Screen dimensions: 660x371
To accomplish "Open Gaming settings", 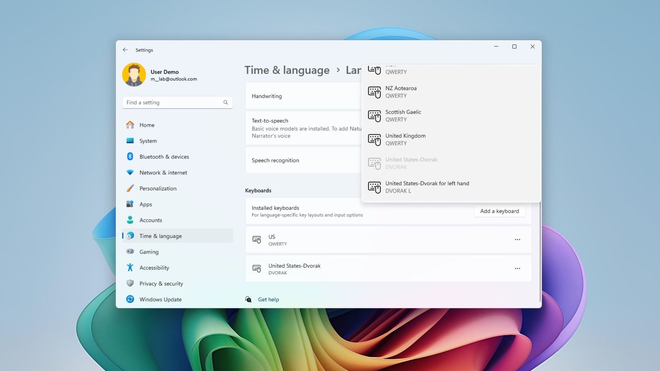I will click(x=177, y=252).
